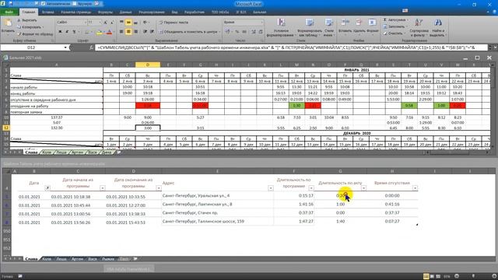The image size is (498, 280).
Task: Click Top Align icon in alignment group
Action: (x=121, y=23)
